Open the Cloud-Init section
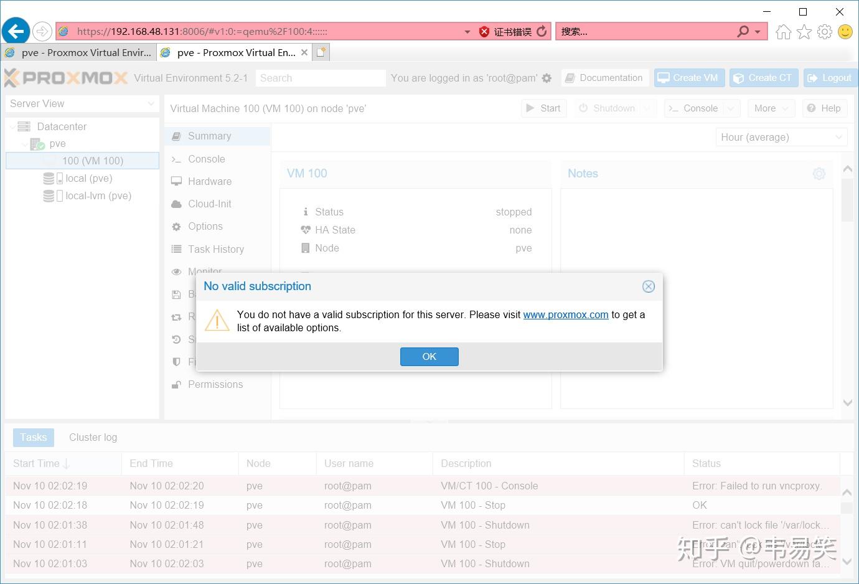 pos(217,204)
